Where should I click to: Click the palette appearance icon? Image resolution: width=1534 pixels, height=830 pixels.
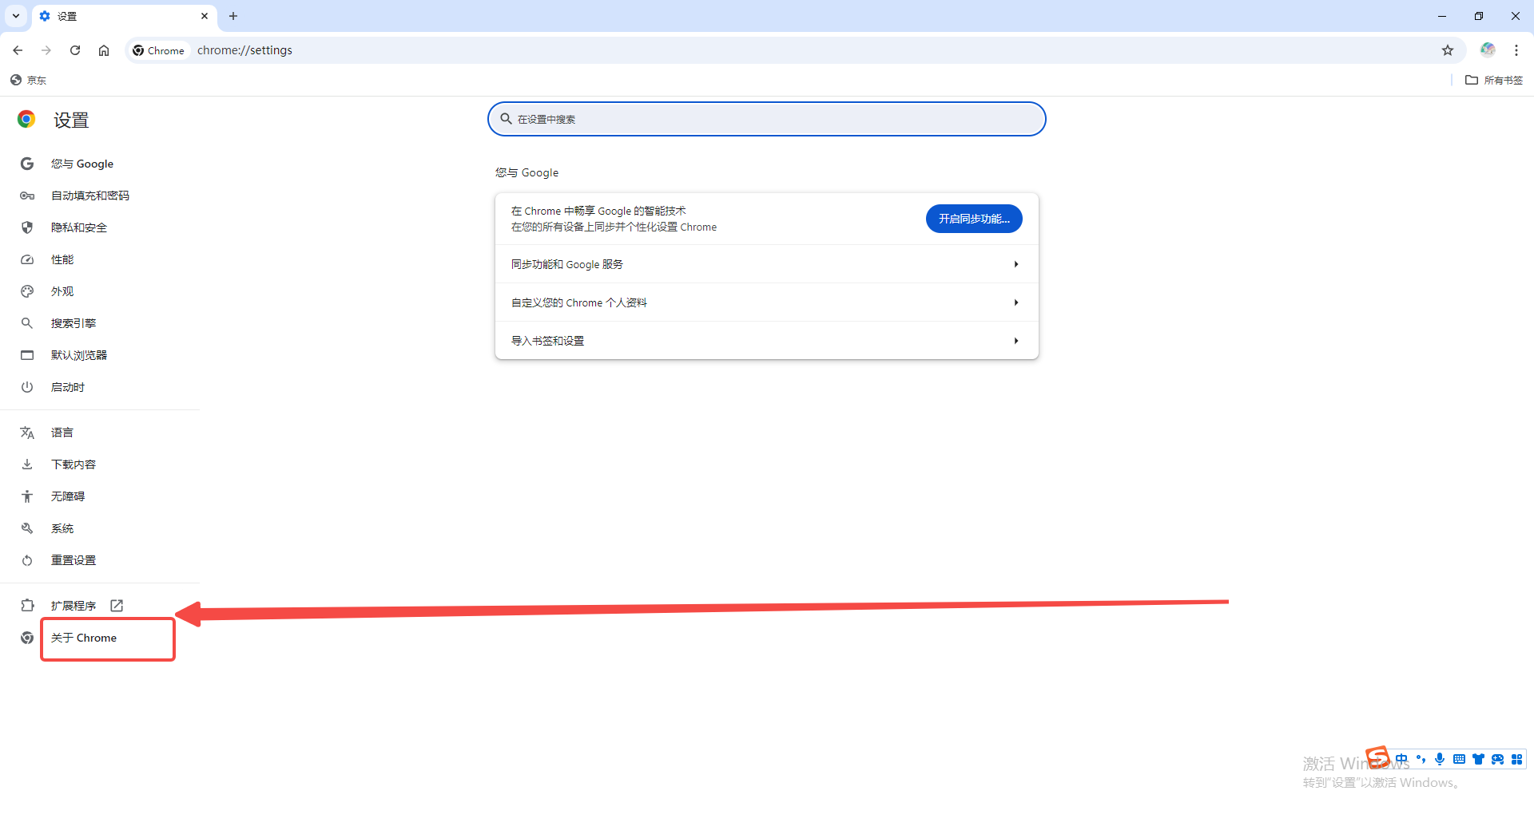27,291
